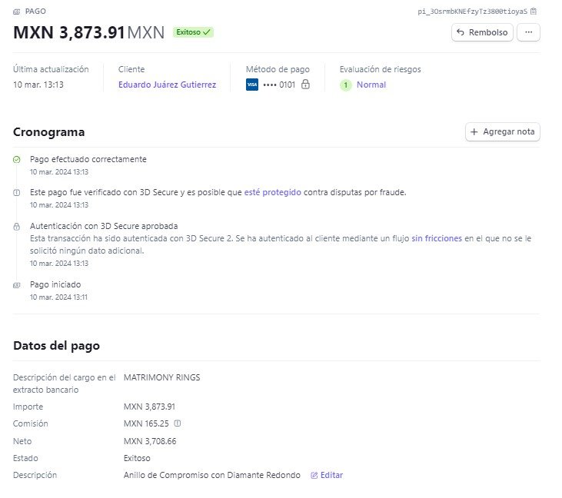The width and height of the screenshot is (562, 498).
Task: Click the green check icon for Pago efectuado
Action: tap(16, 159)
